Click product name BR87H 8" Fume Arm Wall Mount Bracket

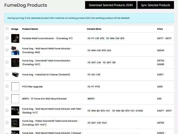(x=44, y=99)
